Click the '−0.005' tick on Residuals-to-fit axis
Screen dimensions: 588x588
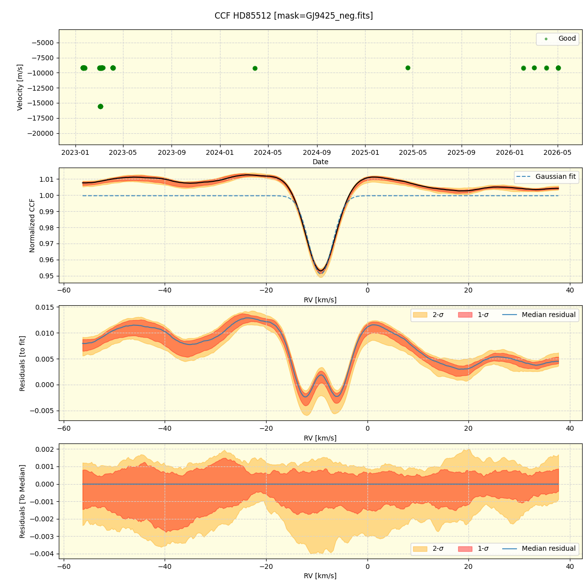[43, 411]
